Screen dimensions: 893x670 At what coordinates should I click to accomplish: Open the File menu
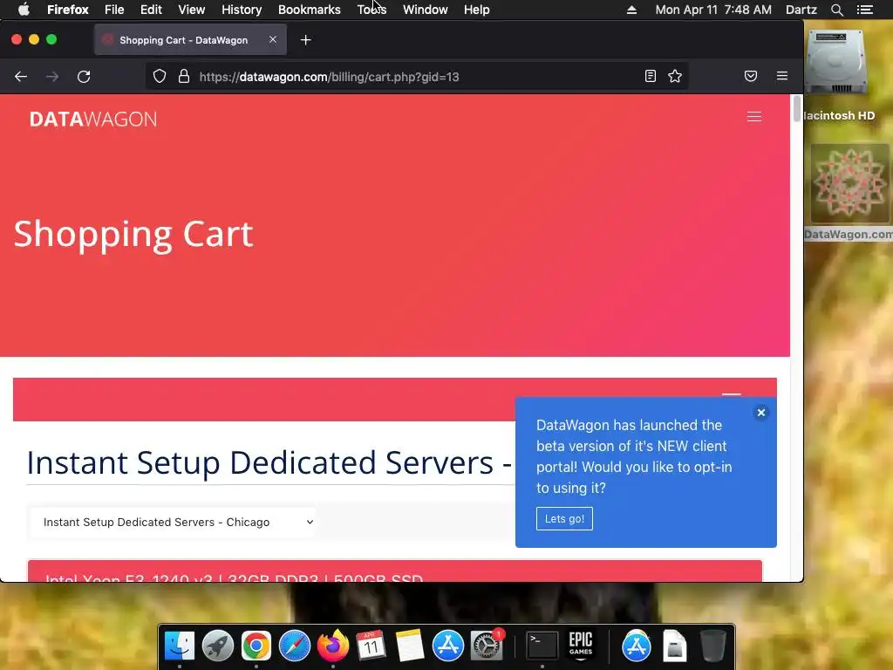point(114,10)
